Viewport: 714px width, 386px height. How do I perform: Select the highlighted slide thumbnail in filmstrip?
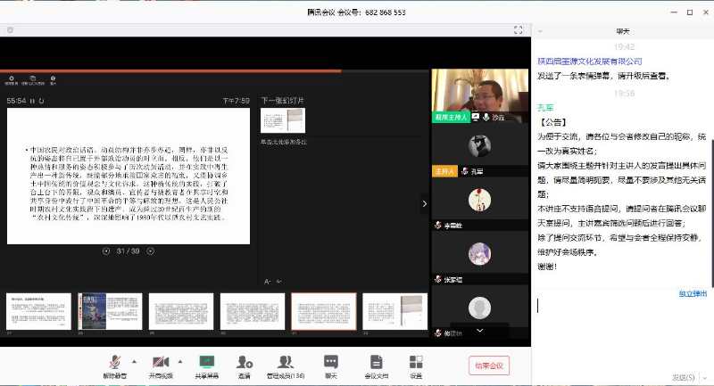coord(323,311)
